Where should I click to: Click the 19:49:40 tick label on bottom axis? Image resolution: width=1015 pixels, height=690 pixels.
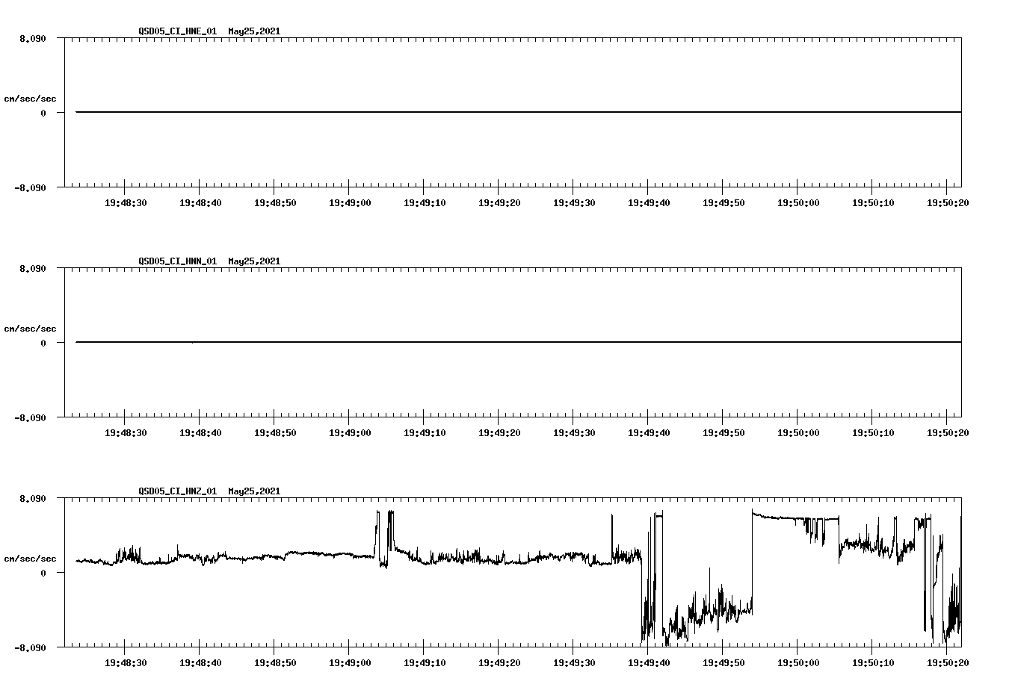tap(650, 662)
